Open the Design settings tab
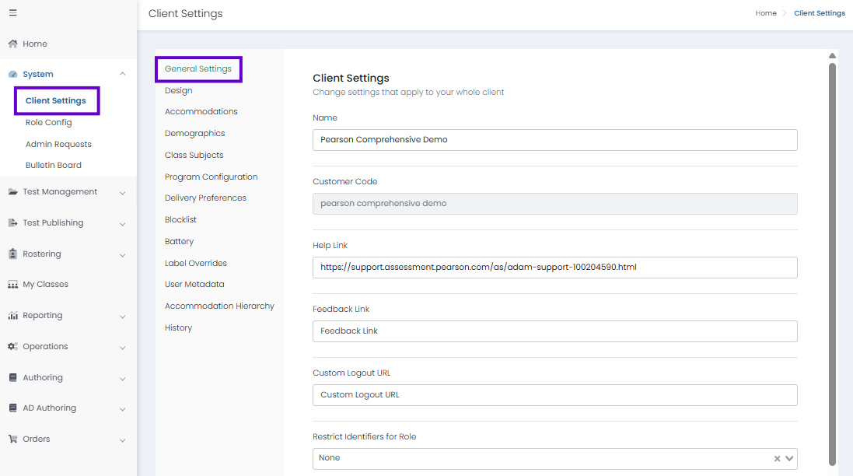Screen dimensions: 853x476 pos(178,90)
